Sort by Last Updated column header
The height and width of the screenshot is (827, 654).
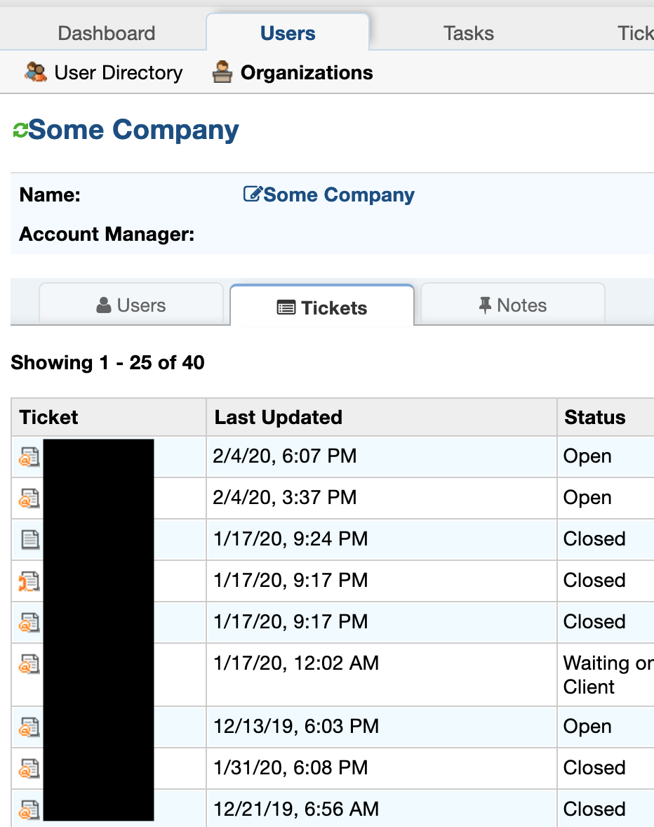tap(279, 417)
